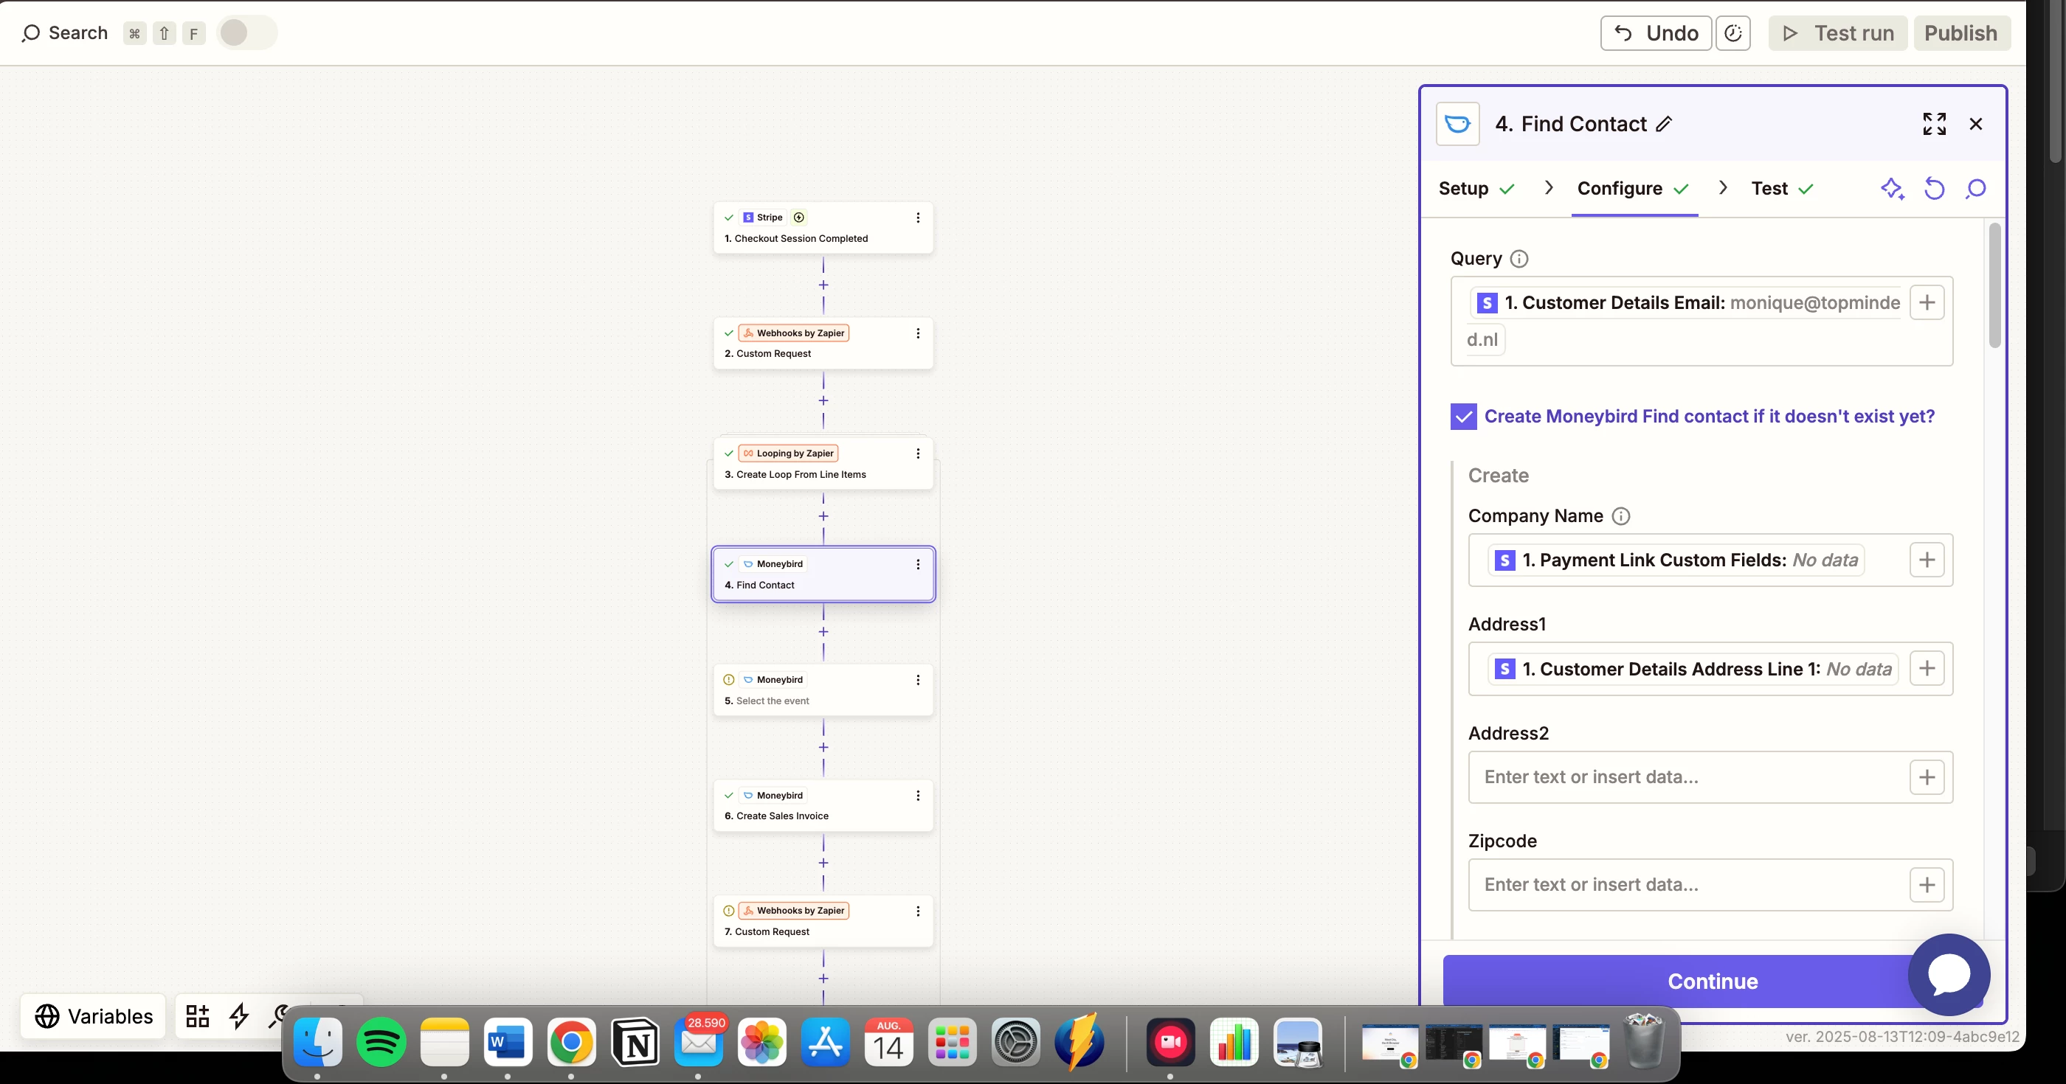Open Search in the top bar
Viewport: 2066px width, 1084px height.
click(65, 33)
